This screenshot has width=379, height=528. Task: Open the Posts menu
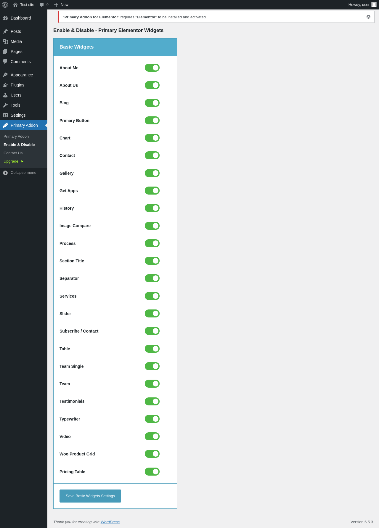(24, 31)
